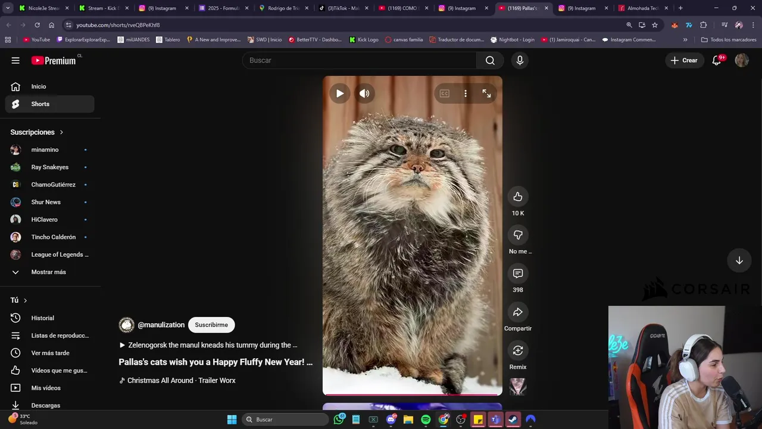Open the YouTube hamburger guide menu
This screenshot has height=429, width=762.
tap(15, 60)
